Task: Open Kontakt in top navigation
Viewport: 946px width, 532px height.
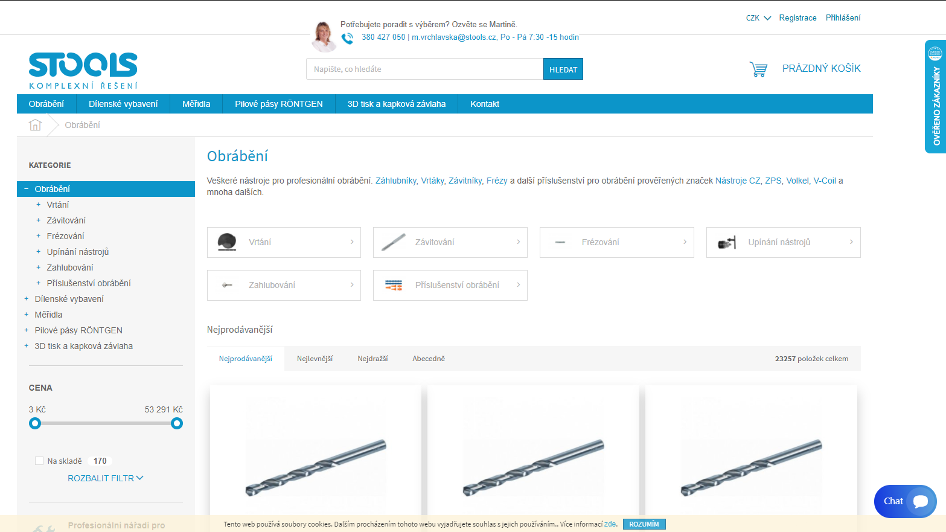Action: tap(485, 104)
